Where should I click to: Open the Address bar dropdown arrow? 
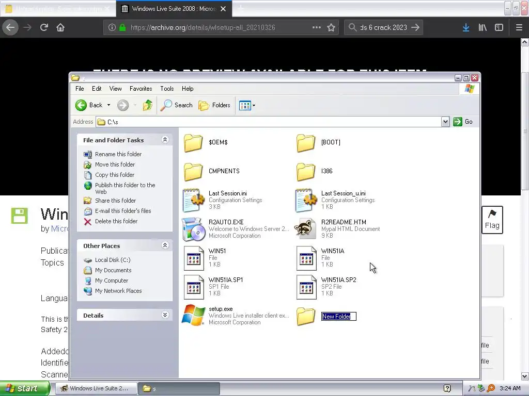tap(445, 122)
